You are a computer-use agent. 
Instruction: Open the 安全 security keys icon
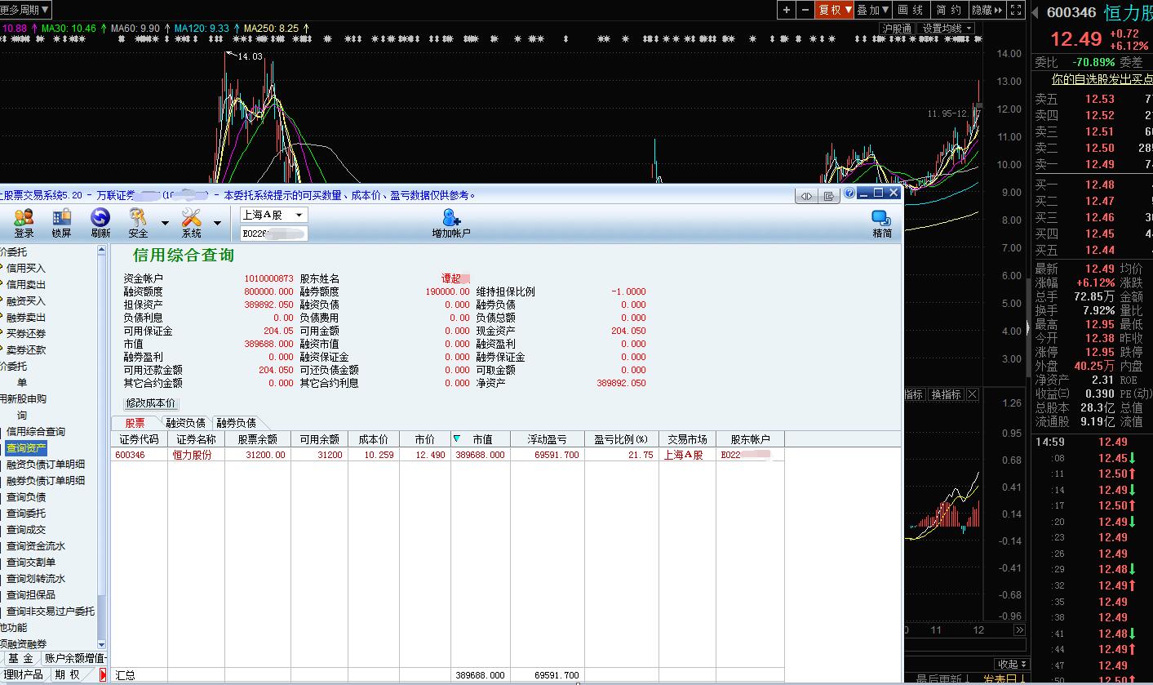(139, 222)
